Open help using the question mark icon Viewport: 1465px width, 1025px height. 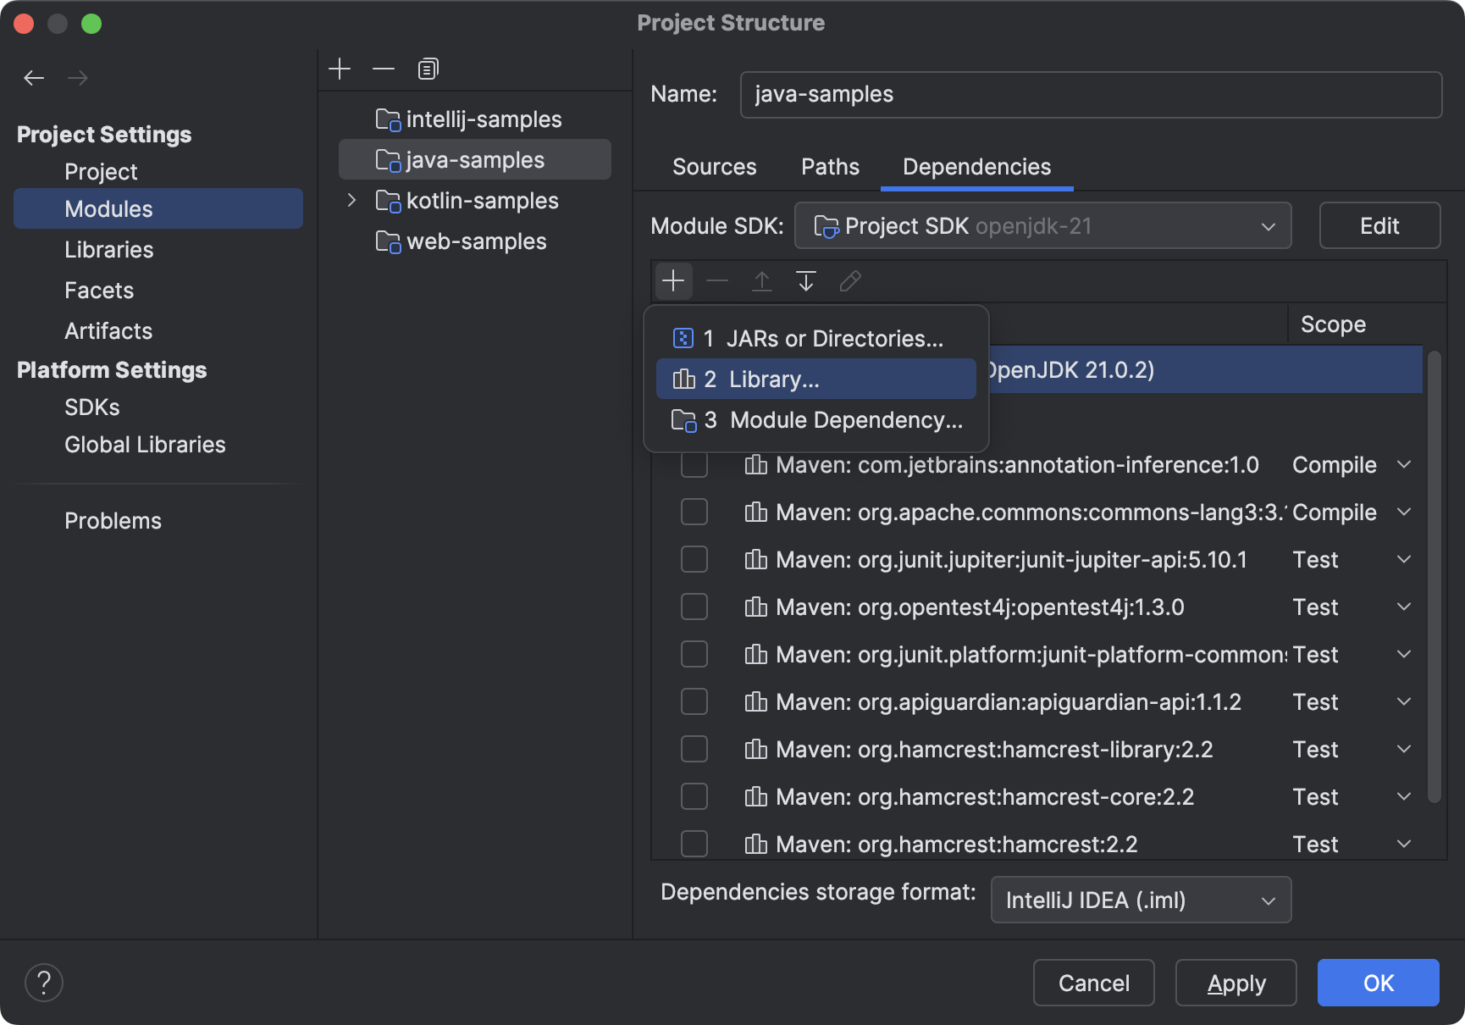click(44, 982)
